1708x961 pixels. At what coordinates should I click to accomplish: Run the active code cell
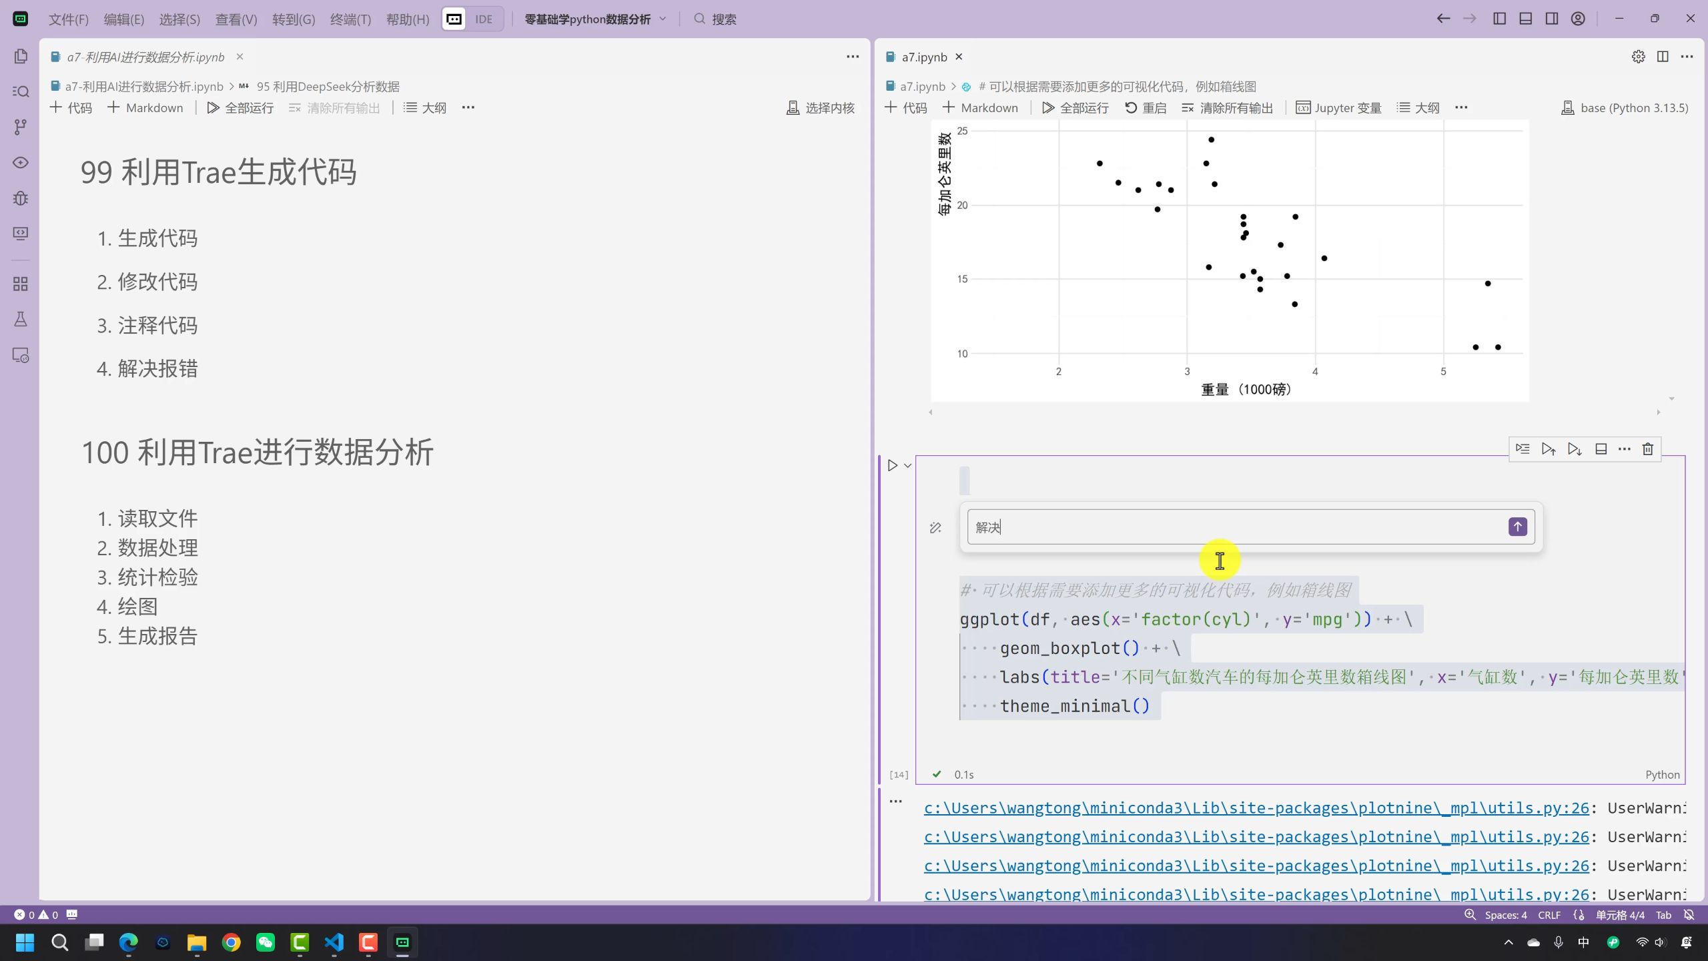[x=892, y=465]
